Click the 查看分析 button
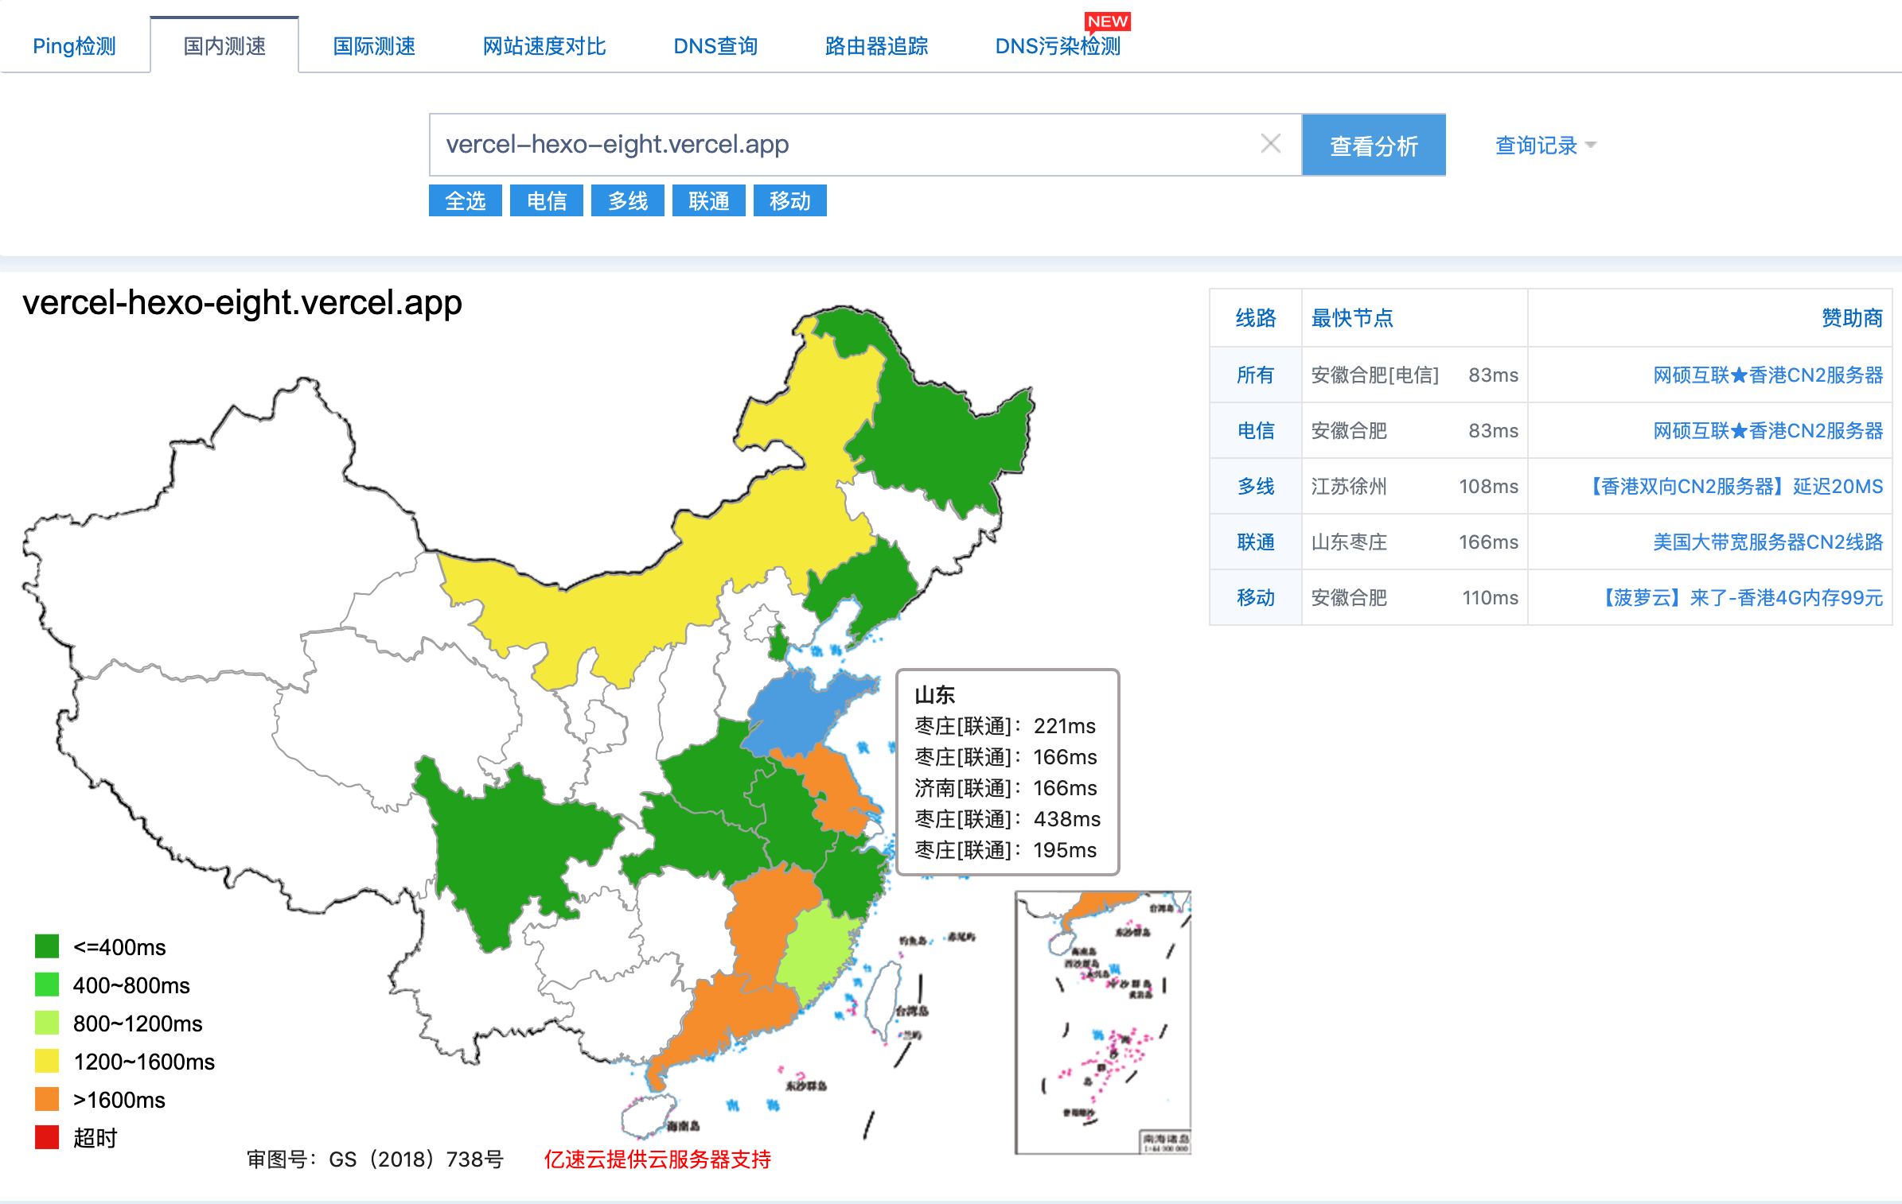Screen dimensions: 1902x1204 point(1374,145)
